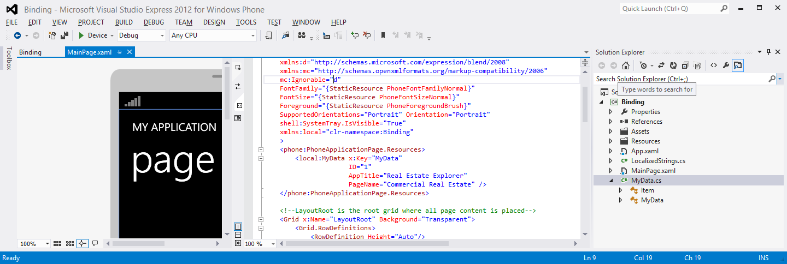Switch to the Binding tab

tap(30, 52)
